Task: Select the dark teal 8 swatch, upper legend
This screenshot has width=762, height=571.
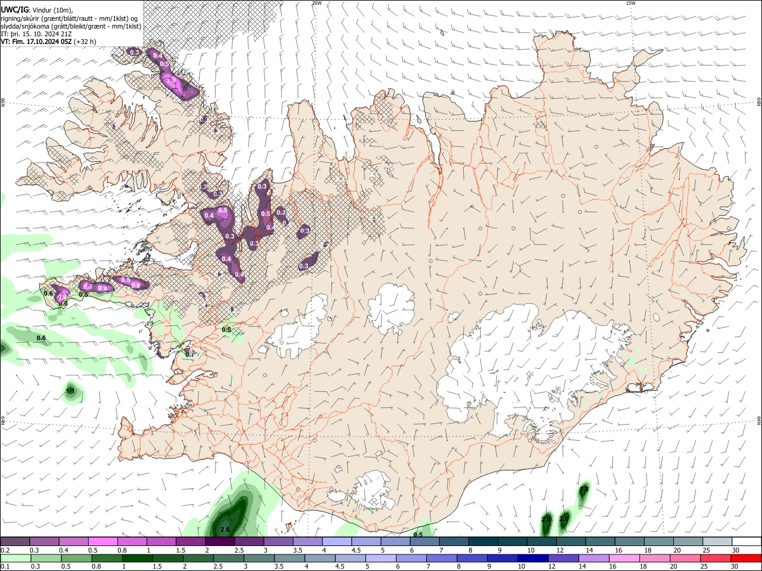Action: [483, 541]
